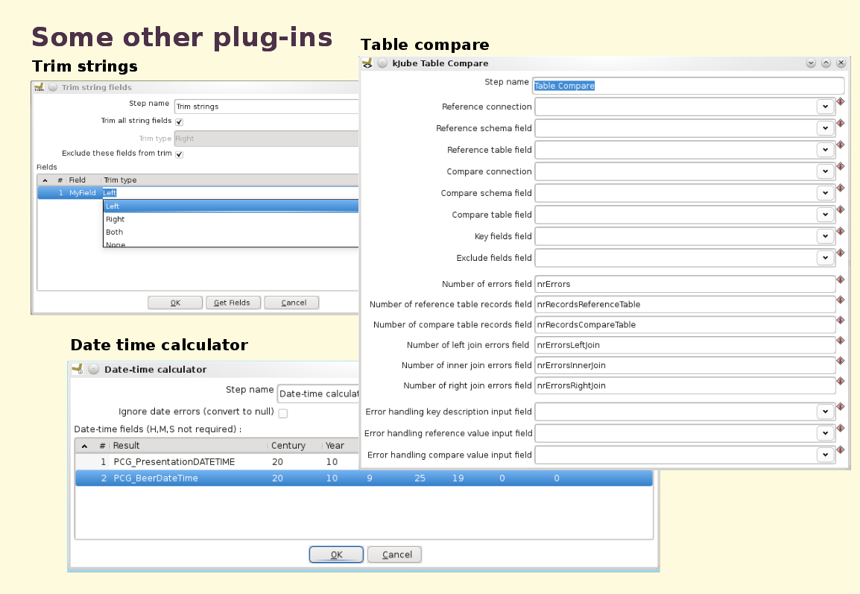Select Right in trim type list

click(x=231, y=219)
